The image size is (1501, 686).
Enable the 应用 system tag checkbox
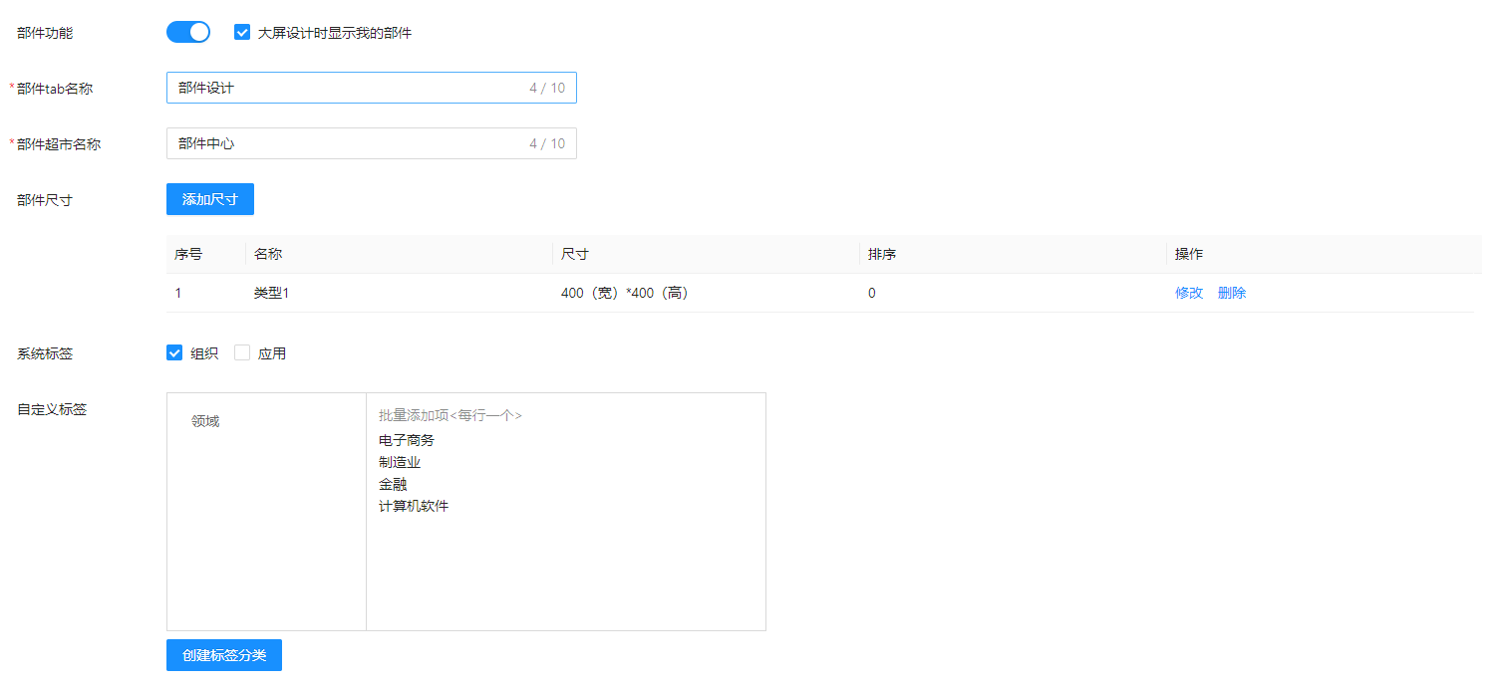click(242, 352)
